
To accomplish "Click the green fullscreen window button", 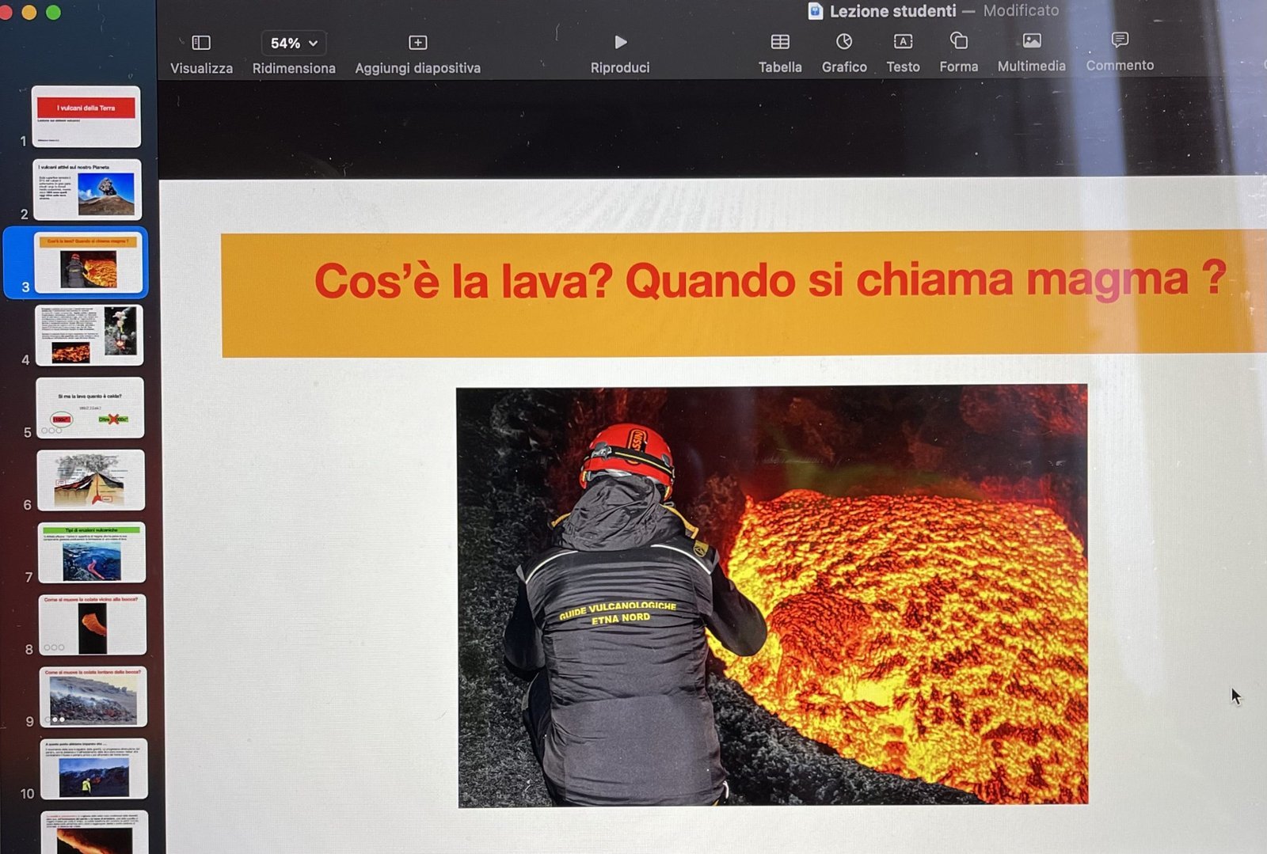I will (54, 12).
